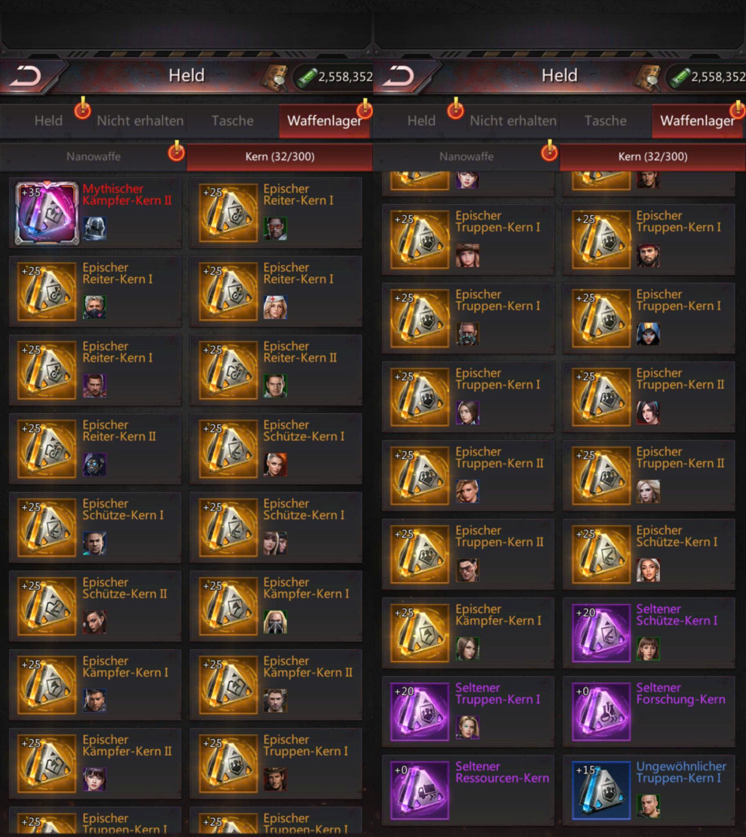
Task: Open the Tasche tab in left panel
Action: (232, 121)
